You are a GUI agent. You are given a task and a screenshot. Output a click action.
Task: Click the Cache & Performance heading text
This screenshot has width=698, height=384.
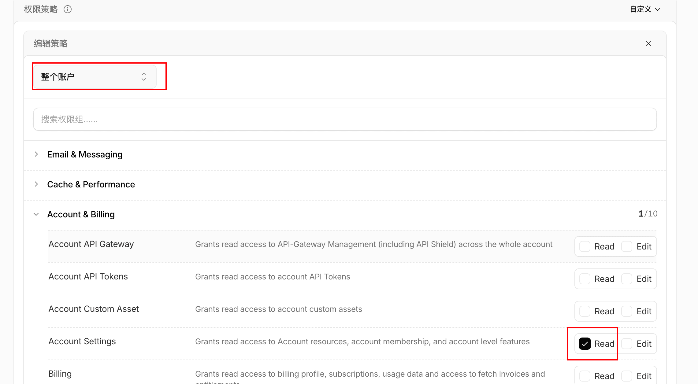click(91, 184)
